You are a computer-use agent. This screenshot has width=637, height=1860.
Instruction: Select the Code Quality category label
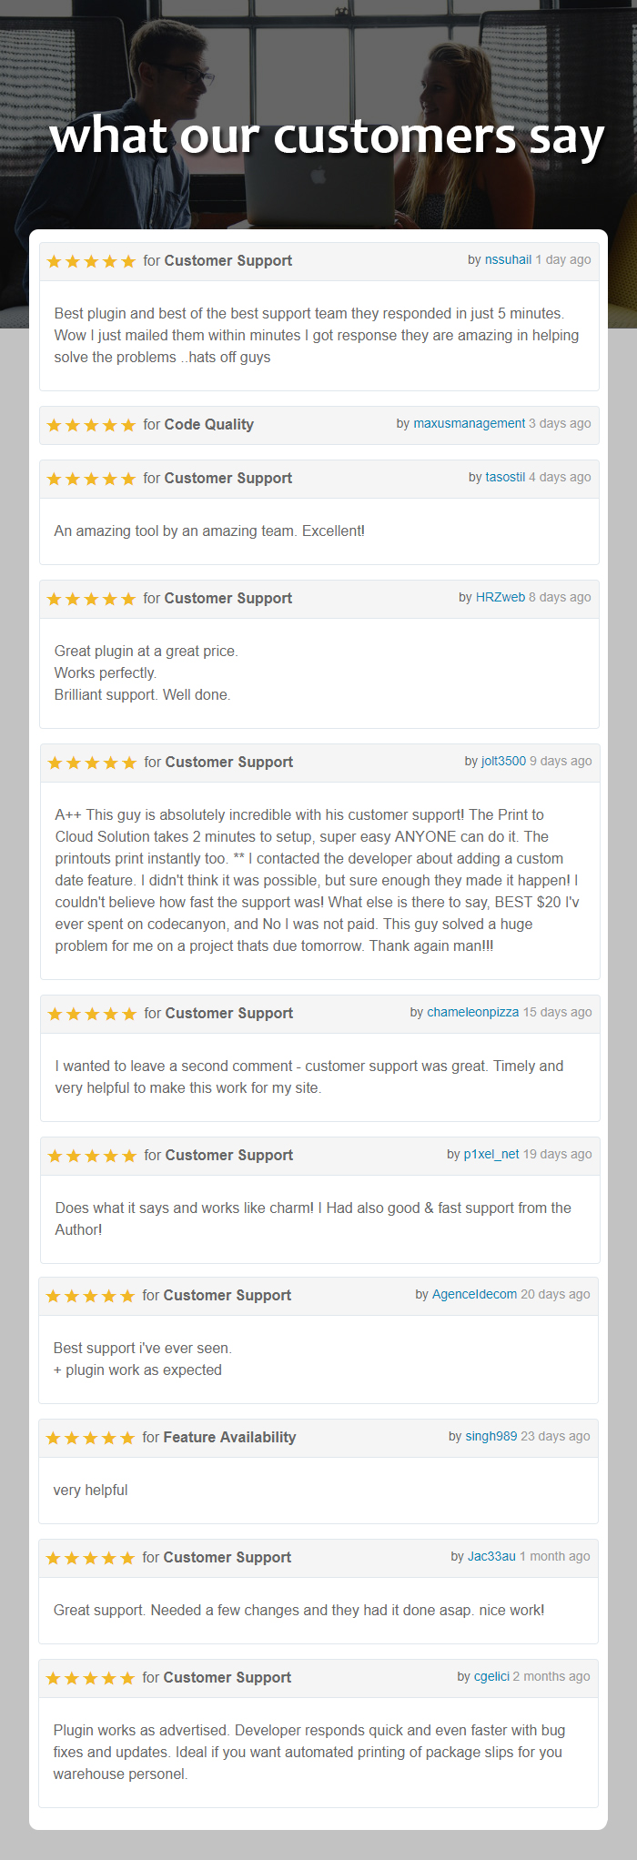[x=207, y=424]
